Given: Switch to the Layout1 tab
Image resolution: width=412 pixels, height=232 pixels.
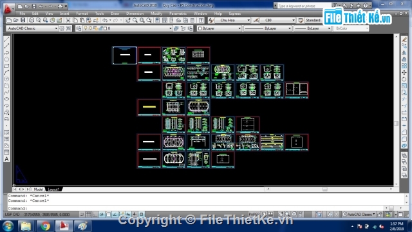Looking at the screenshot, I should coord(53,189).
